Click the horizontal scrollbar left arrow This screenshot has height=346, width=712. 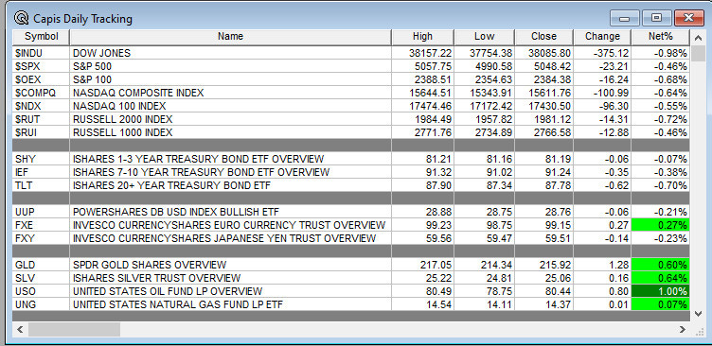point(20,330)
